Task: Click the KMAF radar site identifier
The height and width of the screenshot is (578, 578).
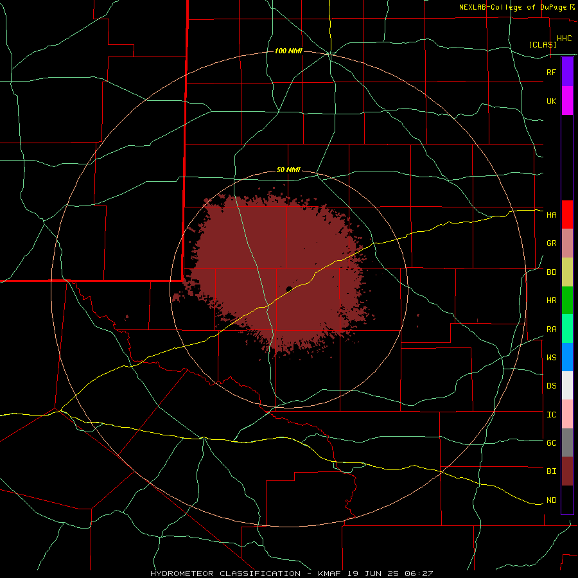Action: point(328,574)
